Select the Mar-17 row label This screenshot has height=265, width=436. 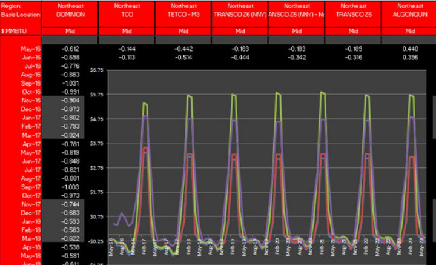click(x=31, y=136)
